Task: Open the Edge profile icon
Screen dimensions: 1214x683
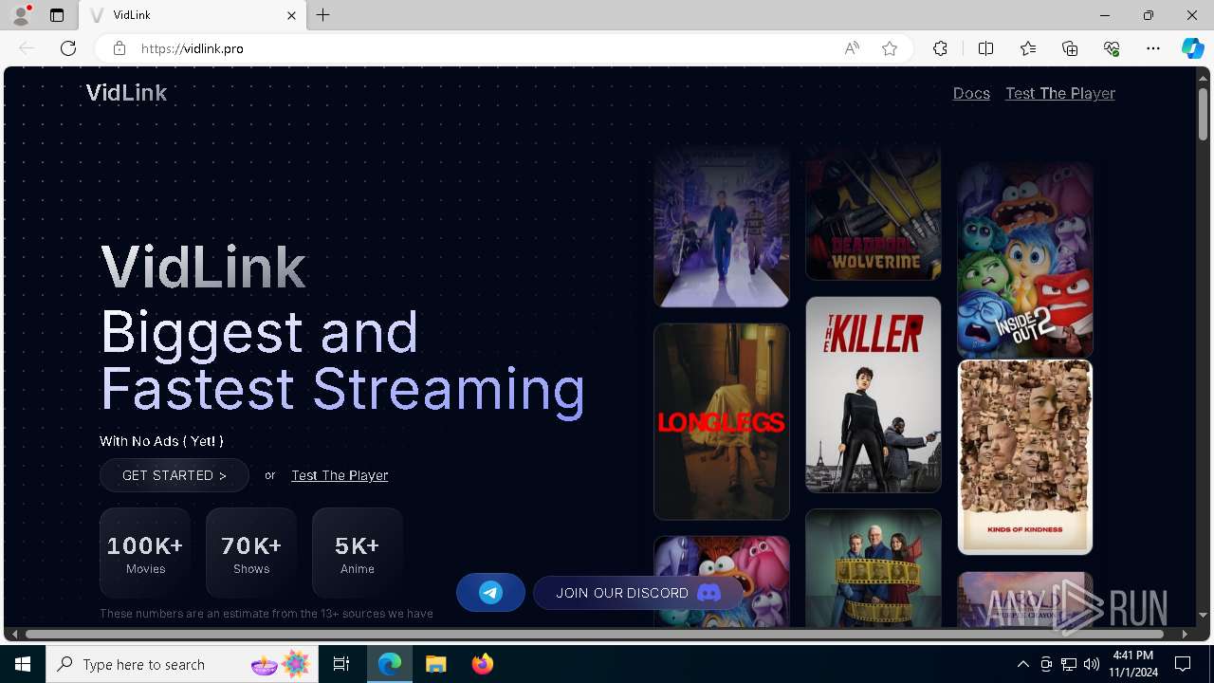Action: [x=21, y=15]
